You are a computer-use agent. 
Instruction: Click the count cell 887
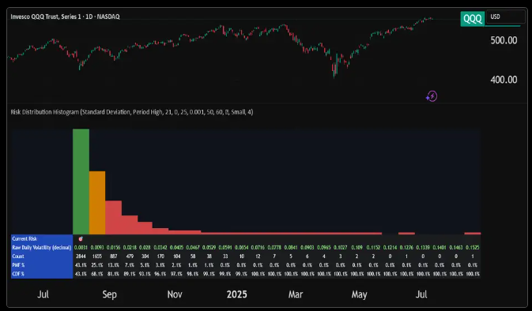pos(113,257)
